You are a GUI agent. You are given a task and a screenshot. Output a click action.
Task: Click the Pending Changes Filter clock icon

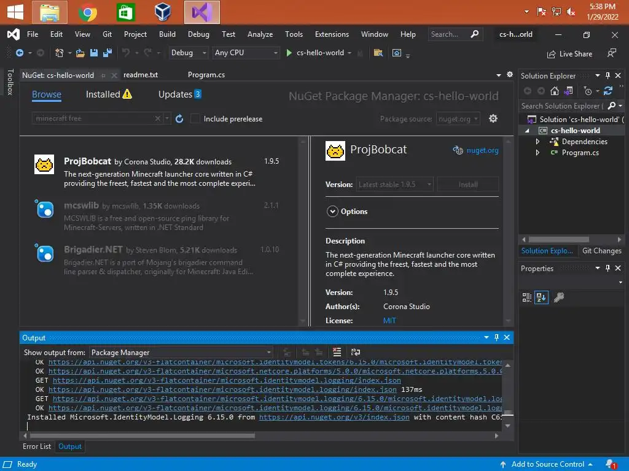click(588, 91)
